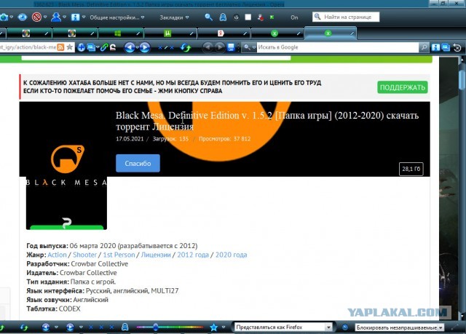Switch to the inactive green X icon tab

point(277,33)
